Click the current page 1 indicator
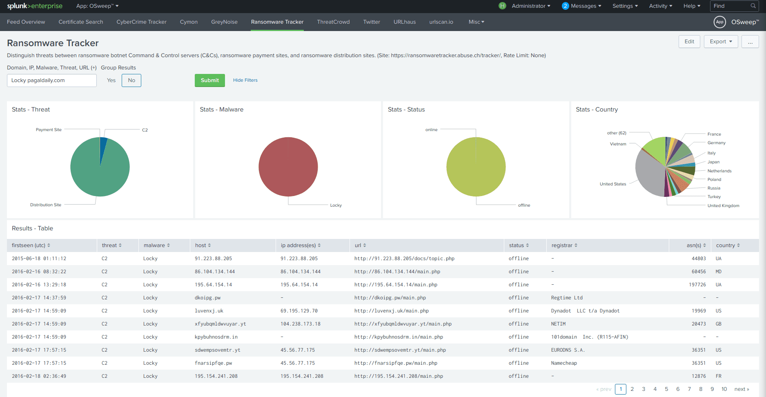This screenshot has height=397, width=766. tap(621, 389)
